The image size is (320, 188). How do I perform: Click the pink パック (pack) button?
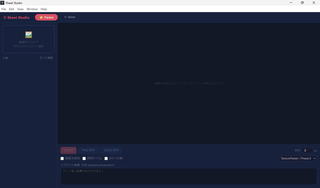68,150
